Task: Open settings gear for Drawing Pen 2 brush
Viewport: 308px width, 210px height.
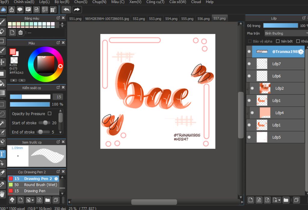Action: (x=56, y=179)
